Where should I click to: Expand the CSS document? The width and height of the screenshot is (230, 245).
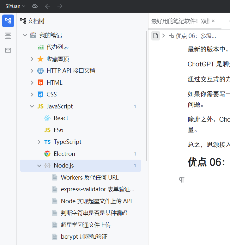(32, 95)
